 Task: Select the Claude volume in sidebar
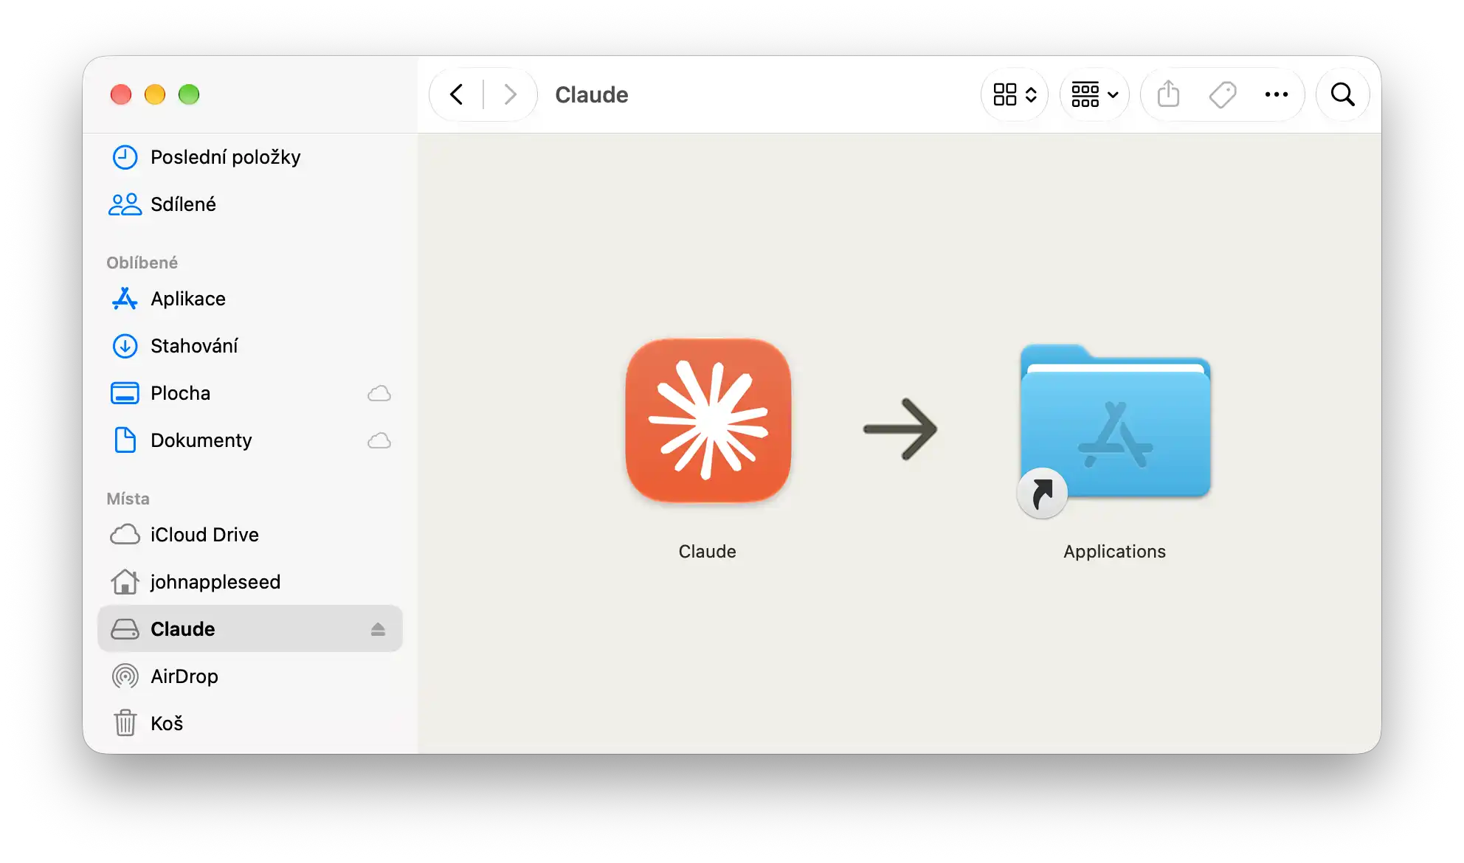point(250,629)
